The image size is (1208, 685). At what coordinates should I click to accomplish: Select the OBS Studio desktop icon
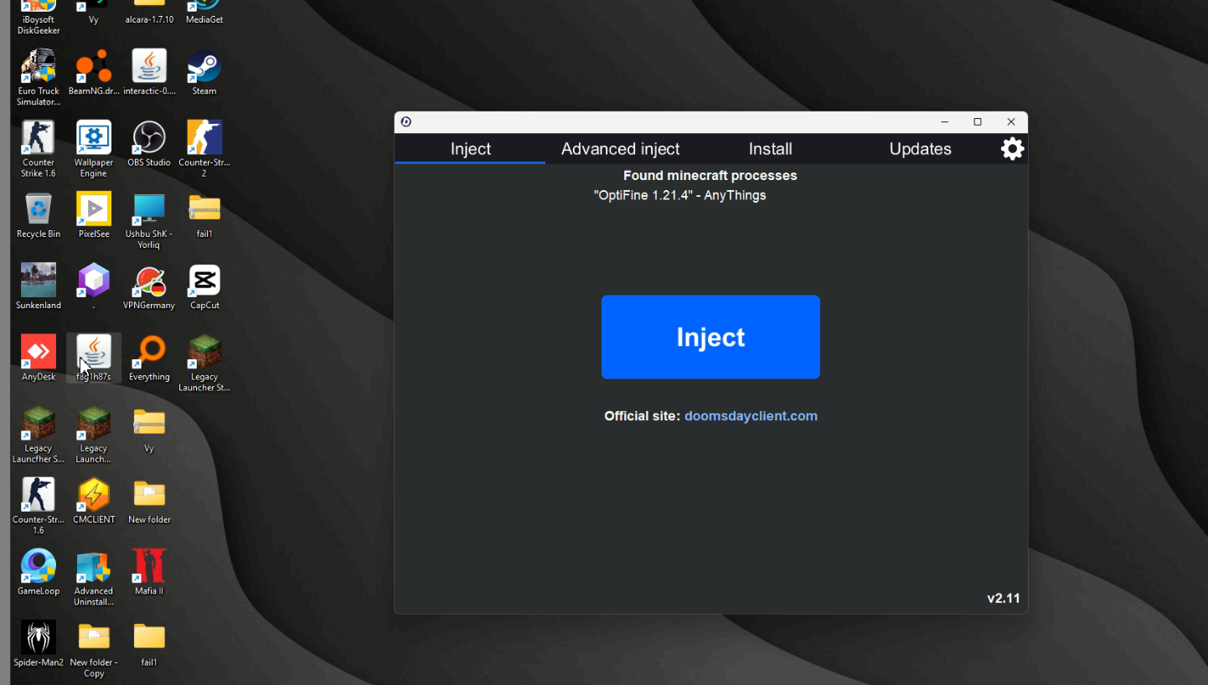(x=149, y=144)
